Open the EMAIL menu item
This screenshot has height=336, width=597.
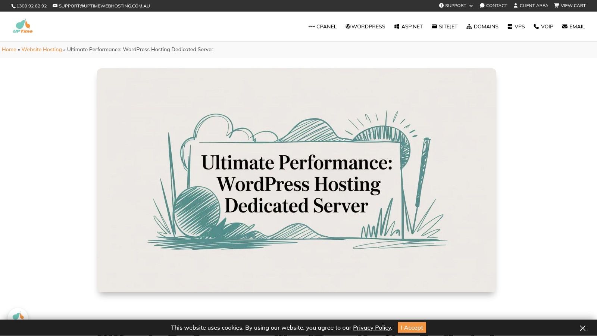(x=573, y=27)
